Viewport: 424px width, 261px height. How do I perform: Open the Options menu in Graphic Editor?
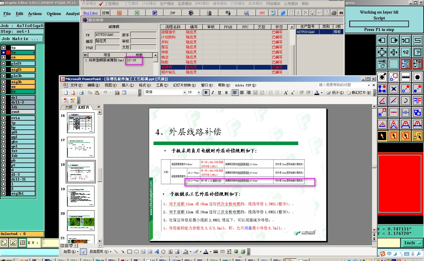(54, 14)
